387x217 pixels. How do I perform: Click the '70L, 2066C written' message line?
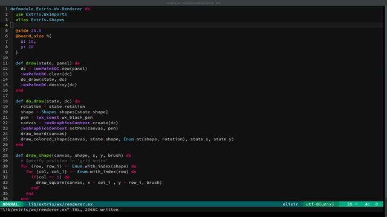(96, 210)
